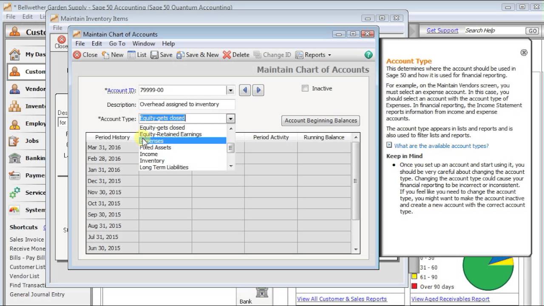
Task: Choose Fixed Assets account type
Action: point(156,147)
